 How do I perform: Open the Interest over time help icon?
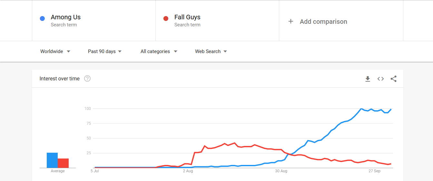coord(87,78)
